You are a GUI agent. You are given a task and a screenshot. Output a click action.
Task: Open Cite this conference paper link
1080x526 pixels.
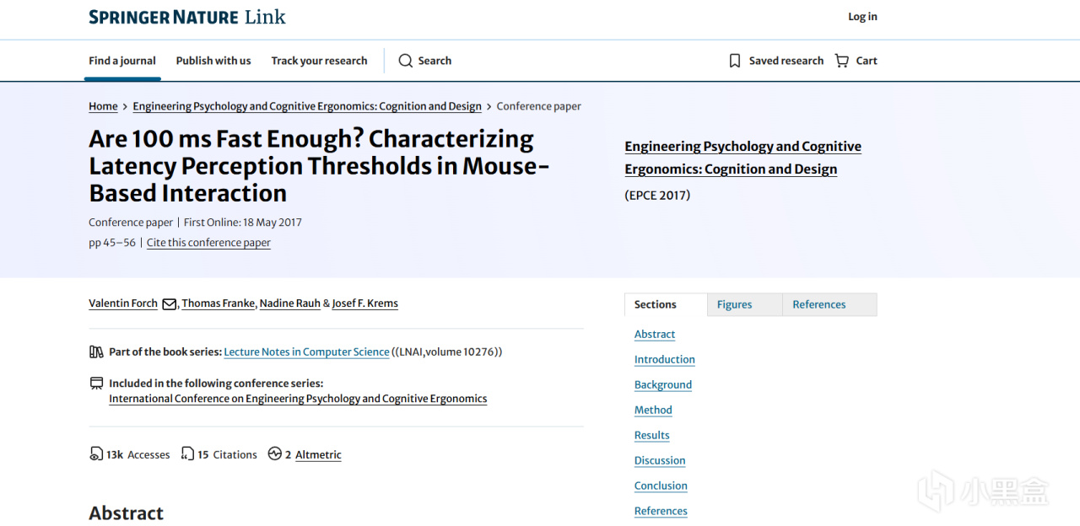click(208, 243)
